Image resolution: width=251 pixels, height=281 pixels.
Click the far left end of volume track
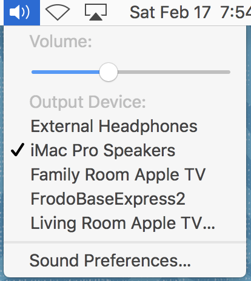(33, 72)
